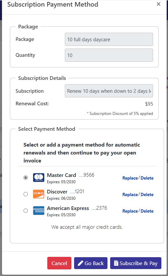This screenshot has width=168, height=276.
Task: Click the Subscription renewal field
Action: coord(109,91)
